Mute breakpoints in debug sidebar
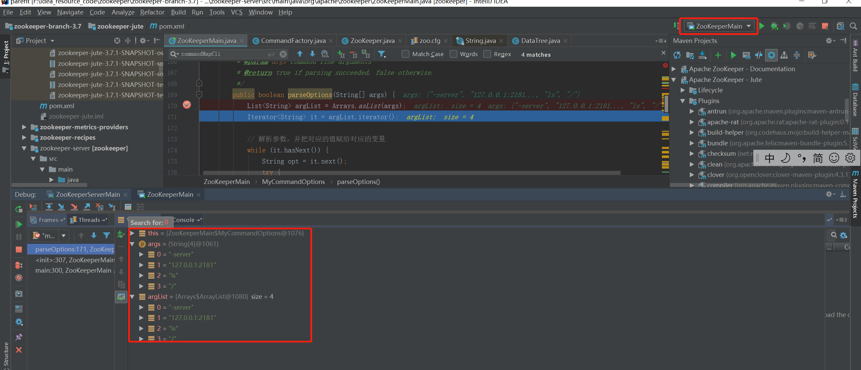This screenshot has width=861, height=370. pos(19,278)
